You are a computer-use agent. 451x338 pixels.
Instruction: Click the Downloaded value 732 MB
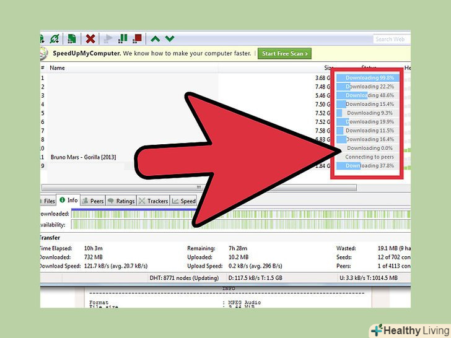click(93, 258)
